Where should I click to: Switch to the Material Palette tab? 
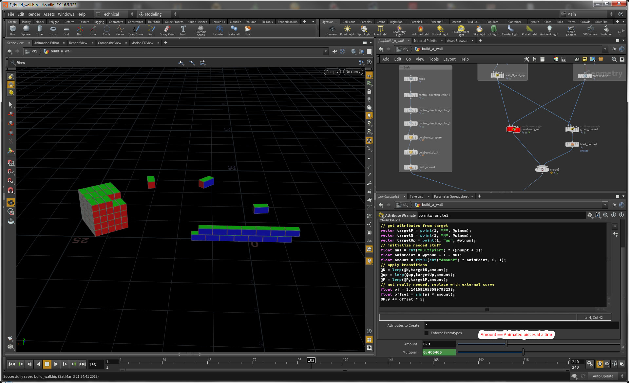pos(425,41)
